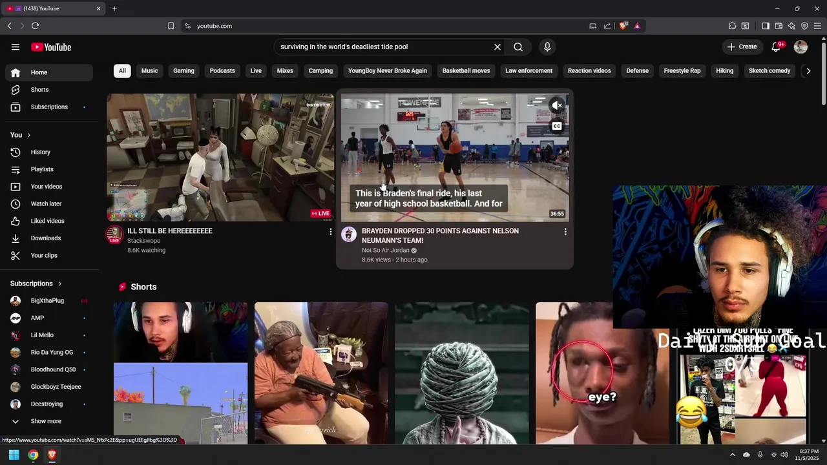Select the Mixes filter chip
Screen dimensions: 827x465
point(285,71)
